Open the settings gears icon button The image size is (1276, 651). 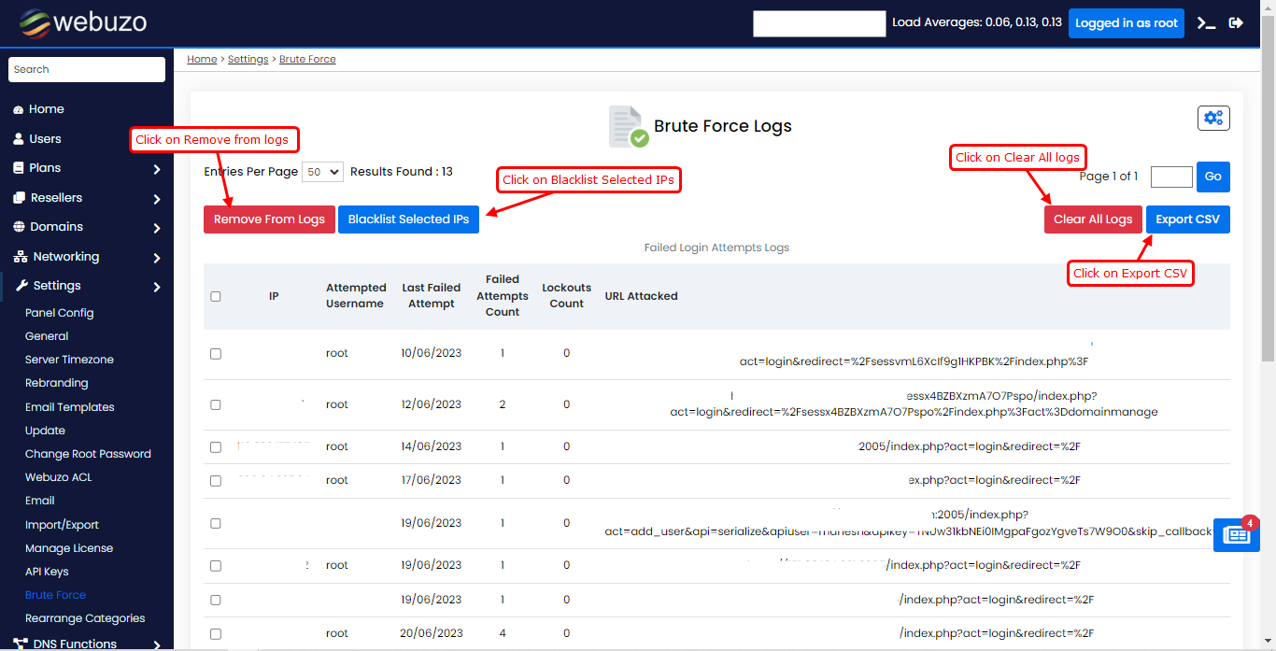(x=1213, y=118)
